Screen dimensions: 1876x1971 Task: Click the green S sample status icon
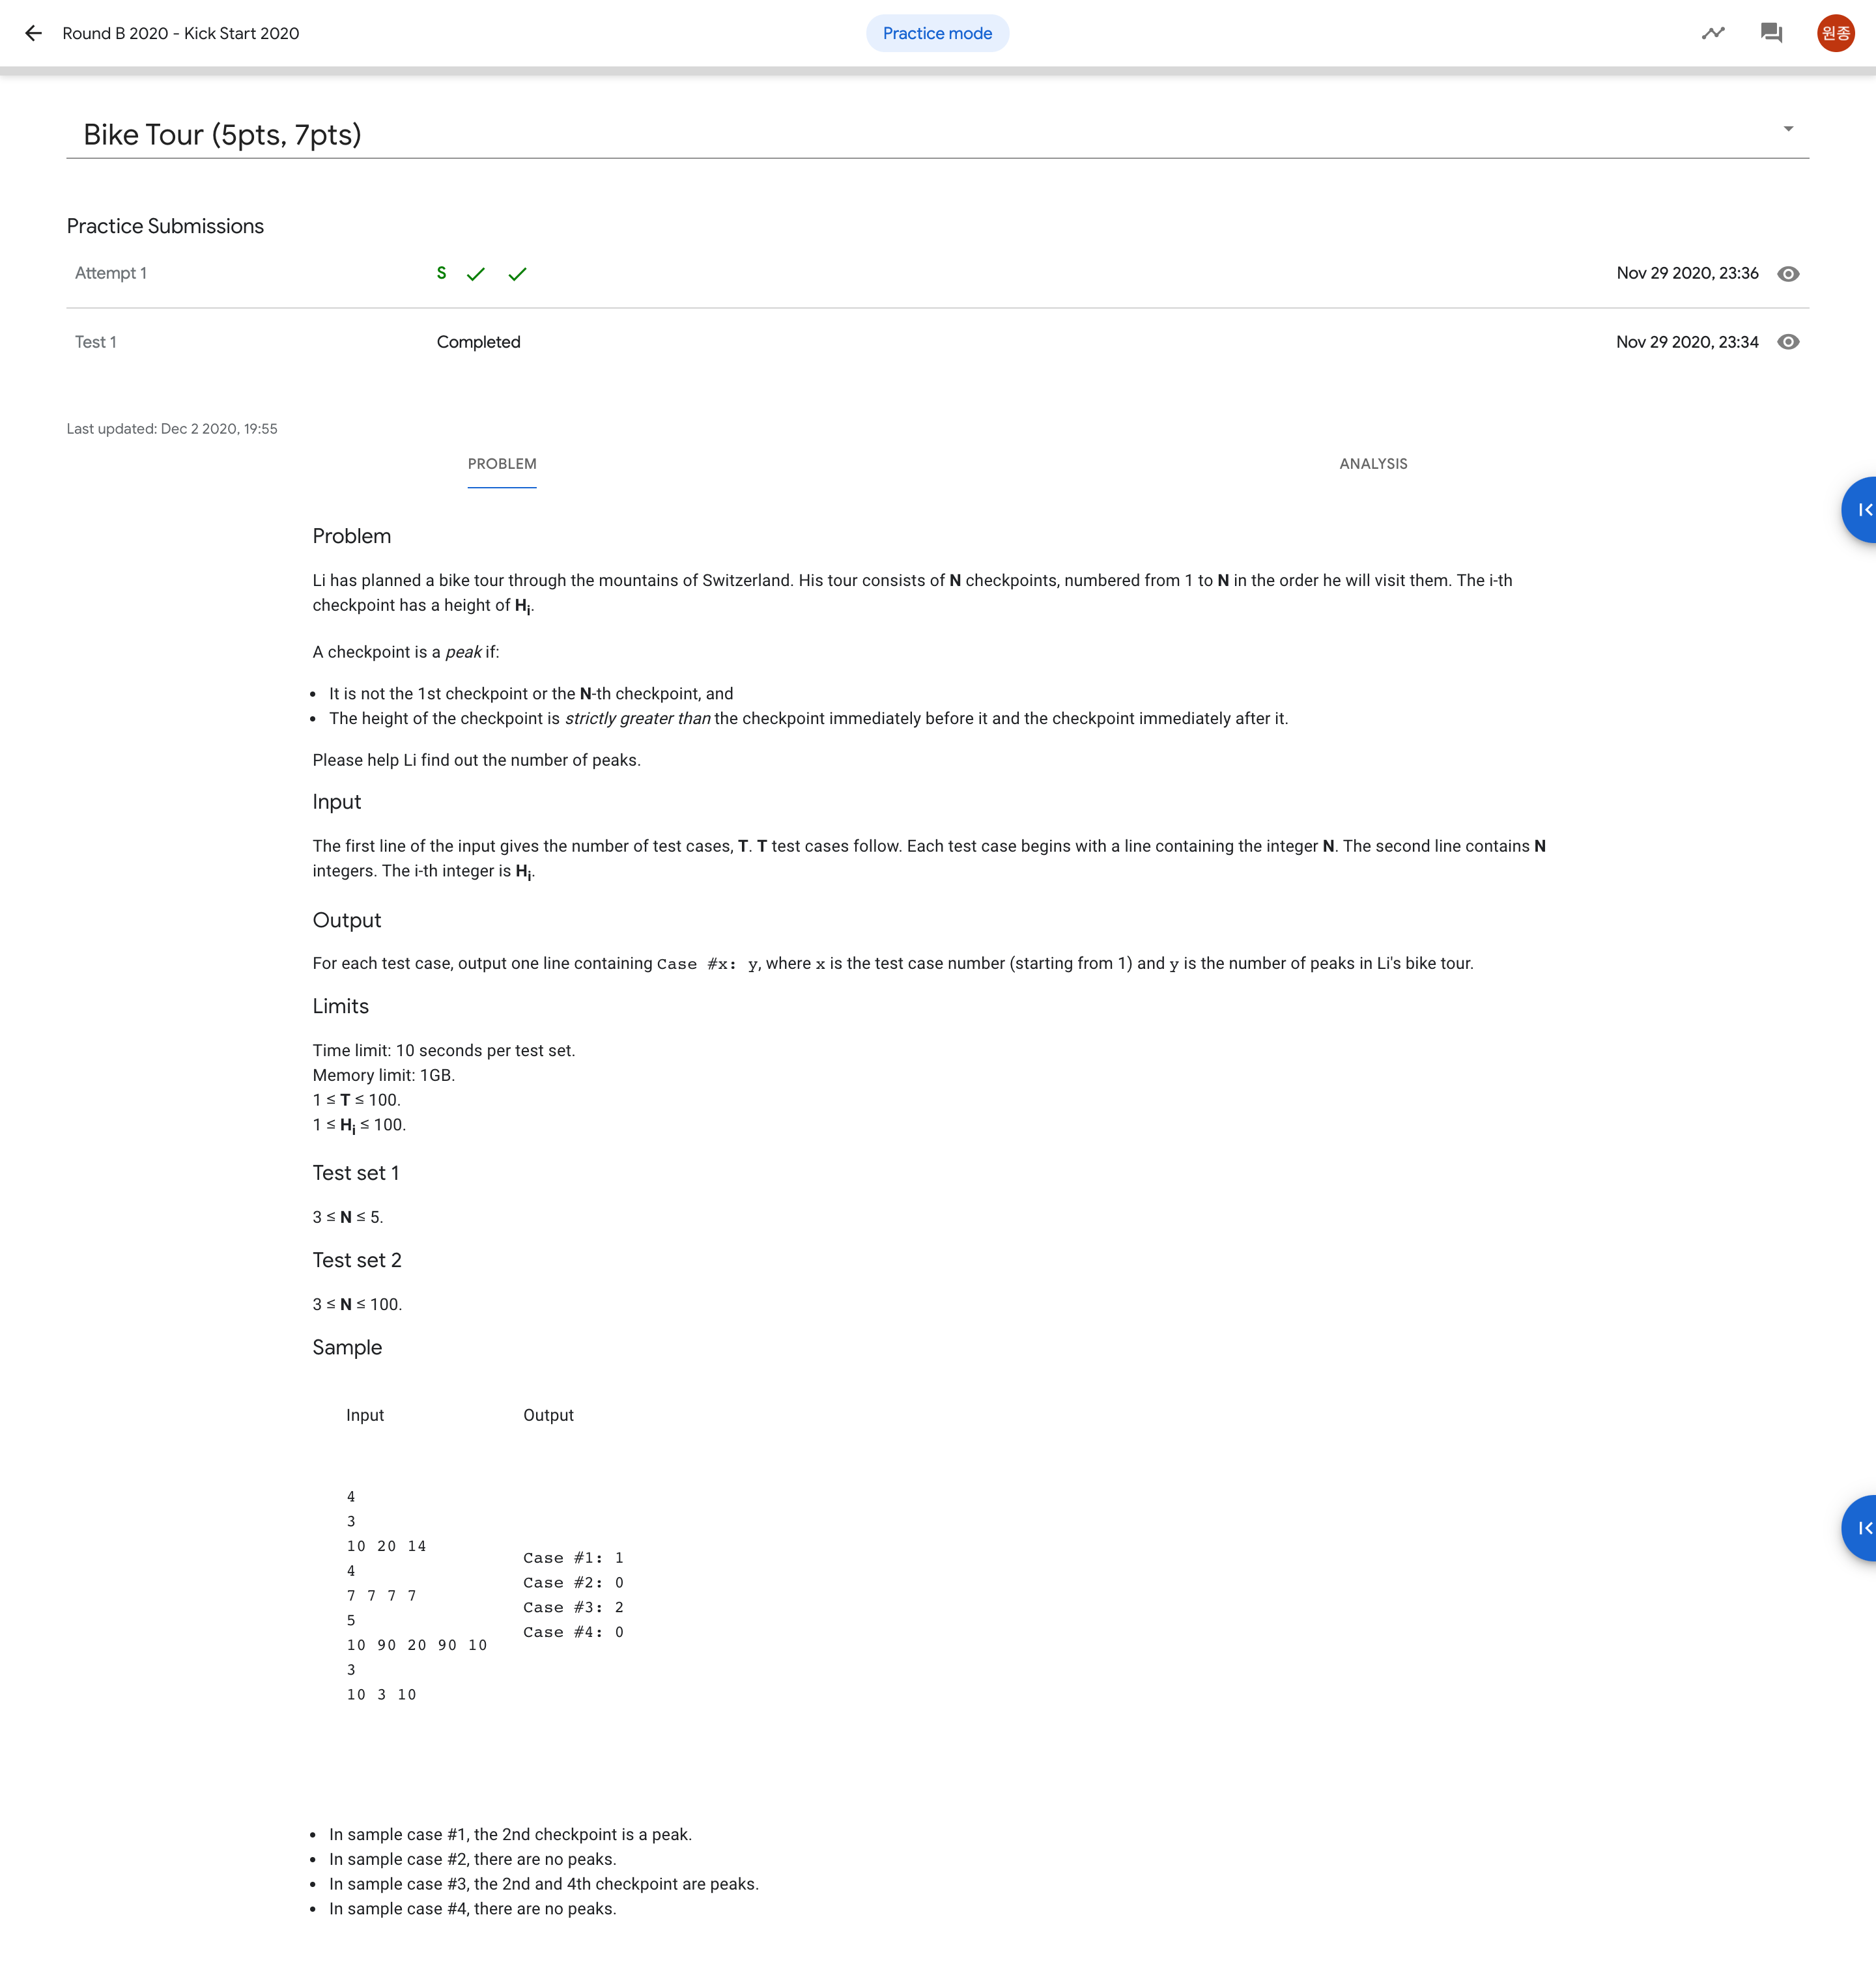click(441, 273)
